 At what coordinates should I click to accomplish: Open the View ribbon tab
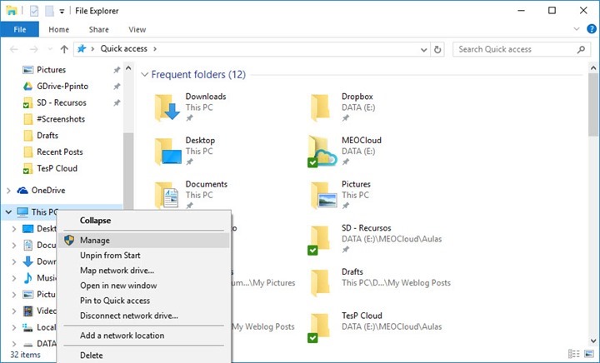click(x=137, y=29)
